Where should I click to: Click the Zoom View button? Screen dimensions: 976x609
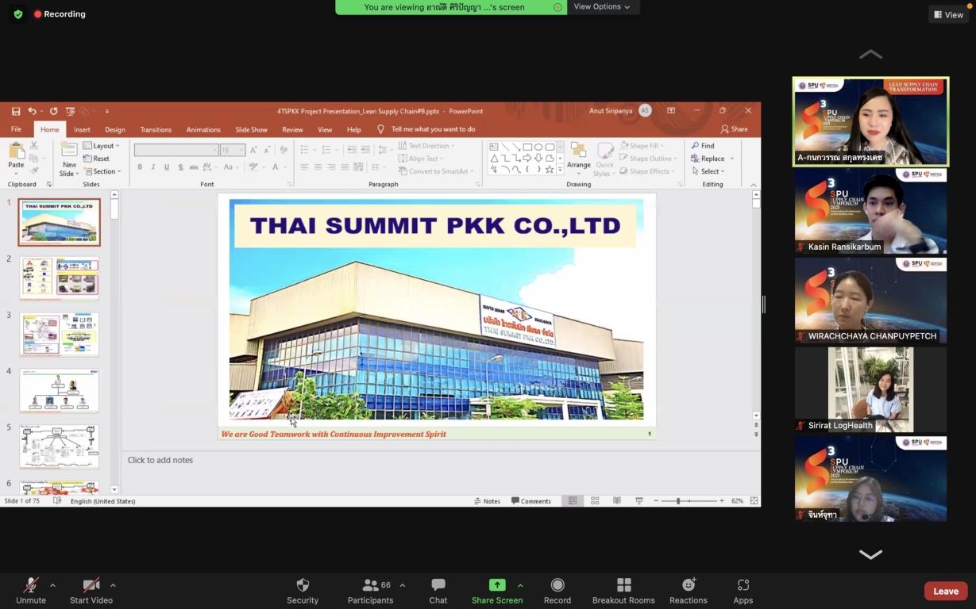949,14
